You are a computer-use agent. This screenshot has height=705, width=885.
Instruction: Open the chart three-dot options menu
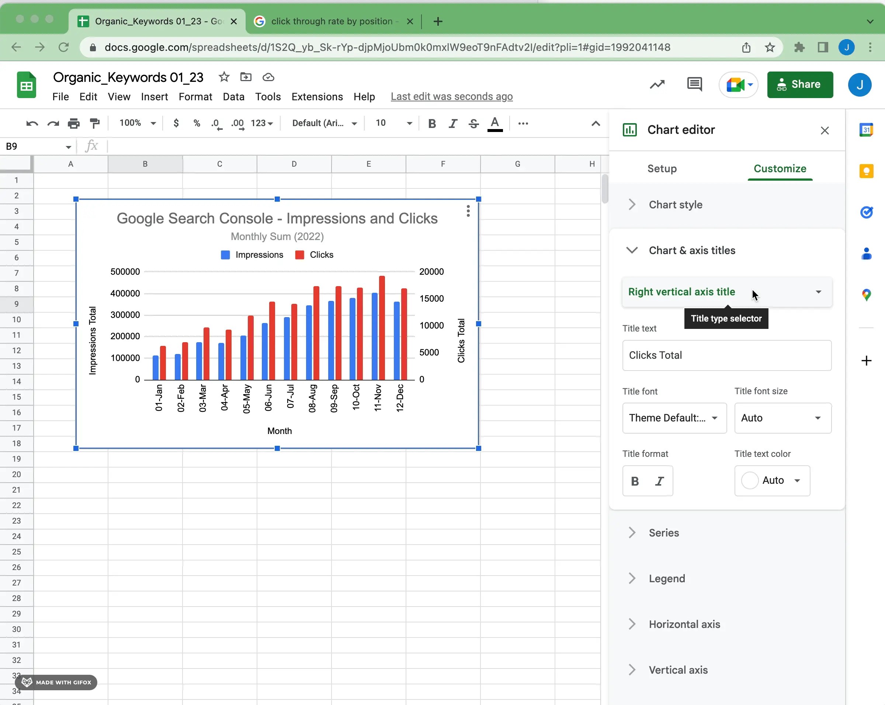[x=468, y=211]
